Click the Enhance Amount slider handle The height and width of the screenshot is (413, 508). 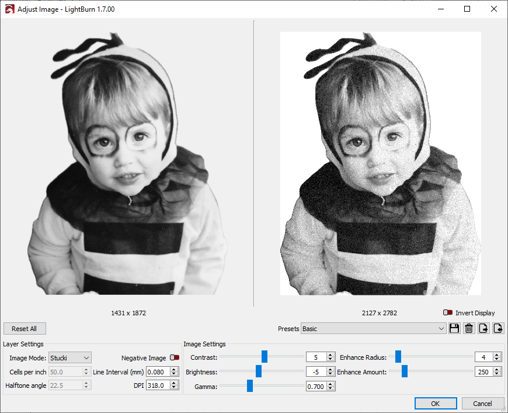(x=404, y=371)
